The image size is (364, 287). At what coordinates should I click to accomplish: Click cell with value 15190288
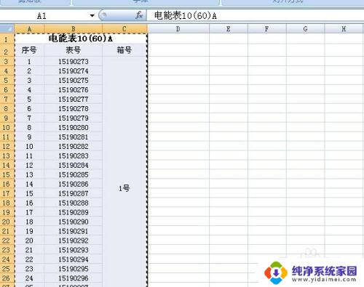point(74,203)
